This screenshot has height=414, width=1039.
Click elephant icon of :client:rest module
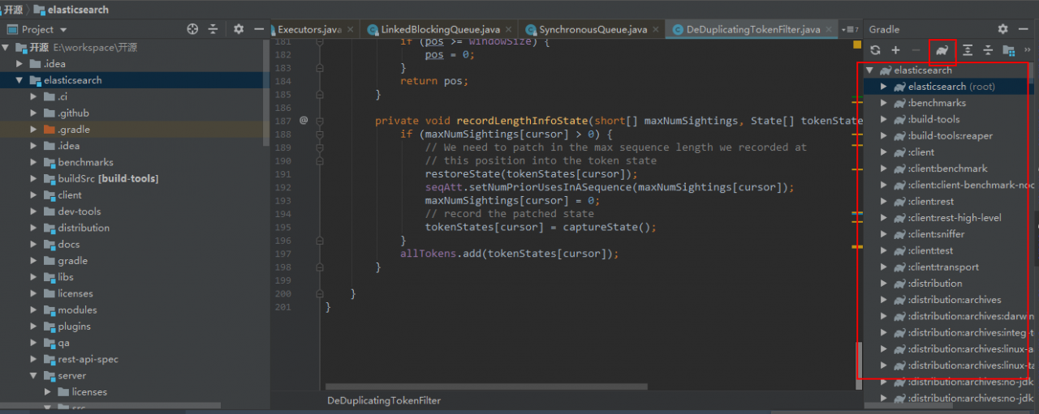pyautogui.click(x=900, y=201)
